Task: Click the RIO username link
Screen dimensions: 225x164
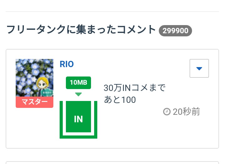Action: point(67,64)
